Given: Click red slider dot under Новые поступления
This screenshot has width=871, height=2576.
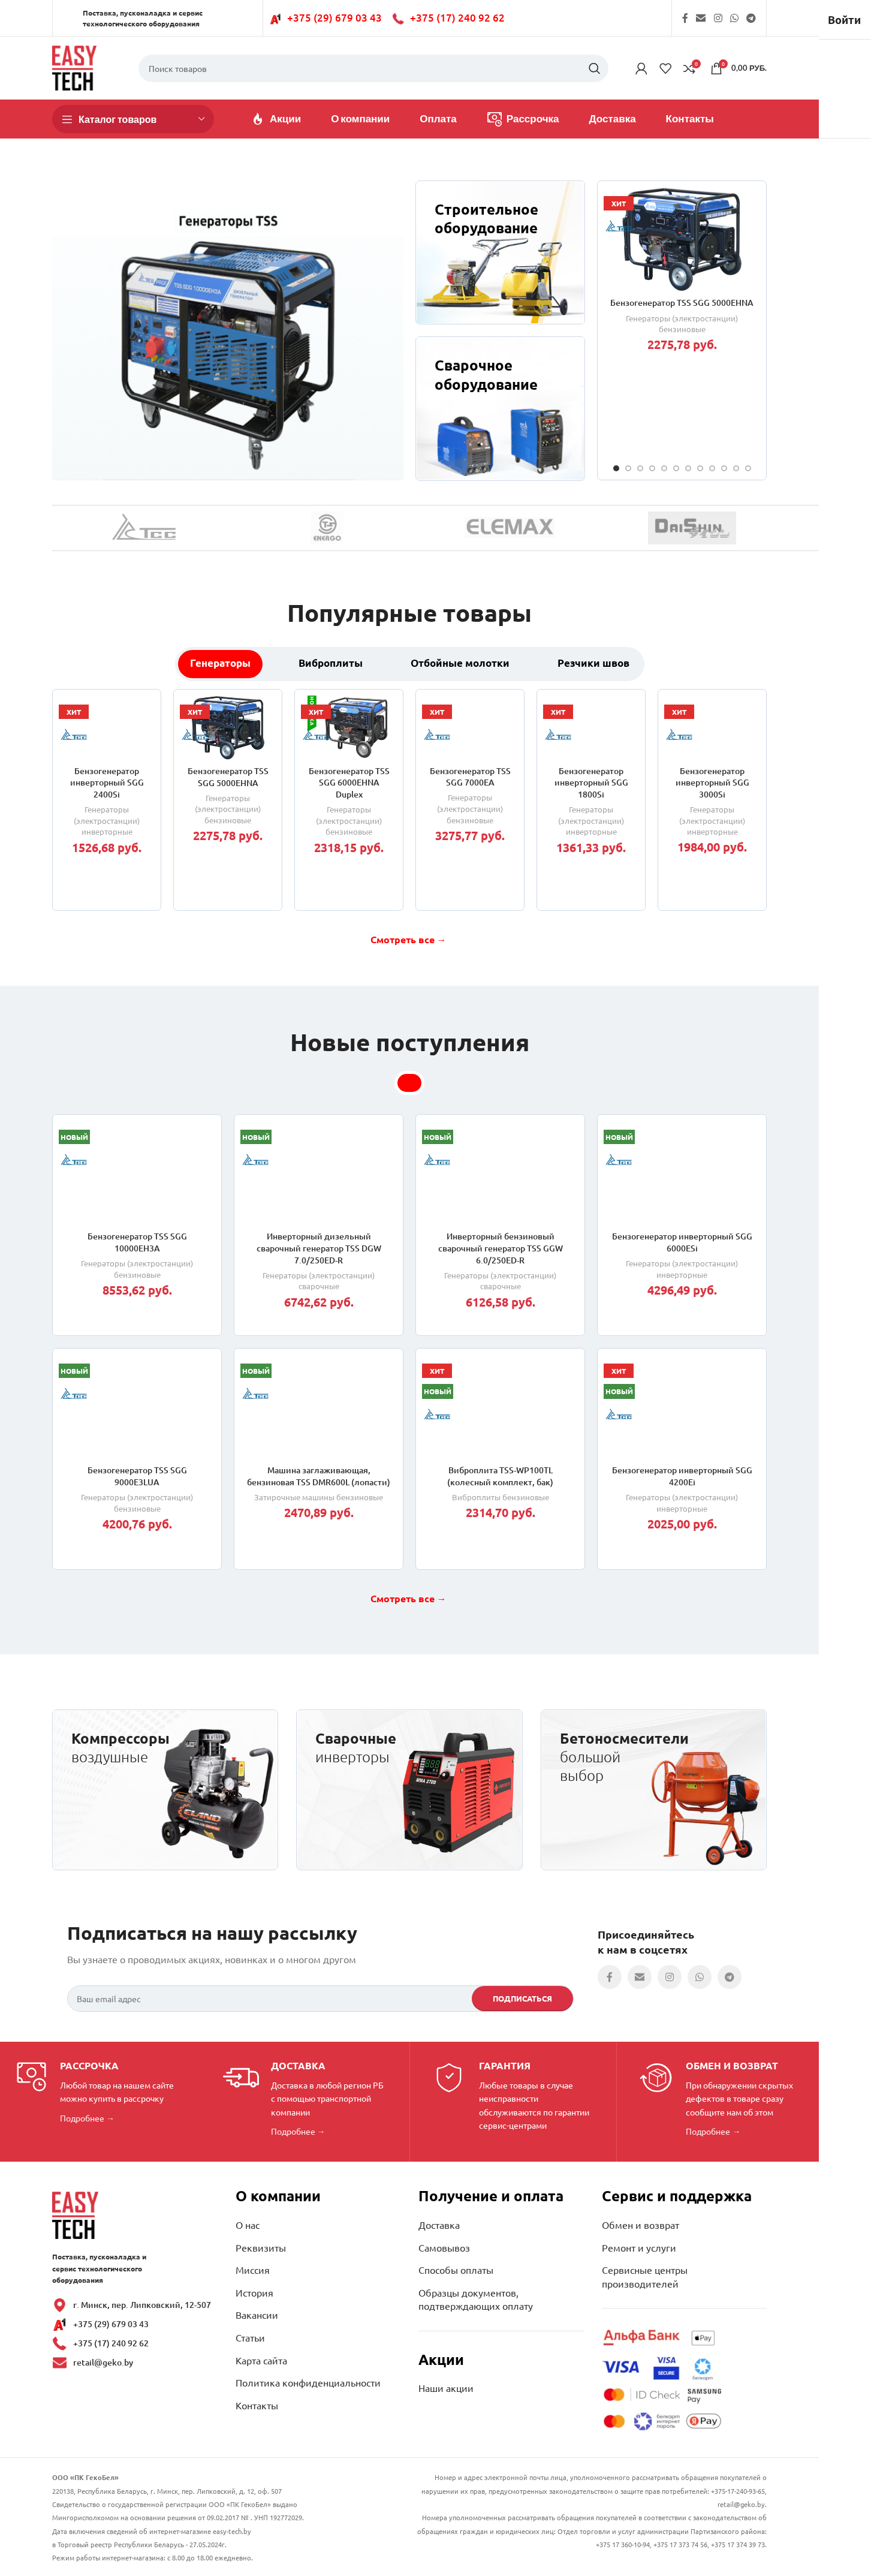Looking at the screenshot, I should point(409,1083).
